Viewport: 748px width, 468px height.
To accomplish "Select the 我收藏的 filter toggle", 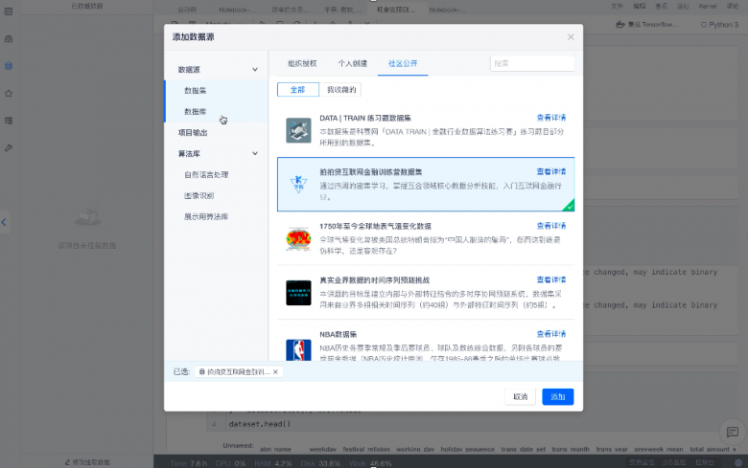I will [341, 90].
